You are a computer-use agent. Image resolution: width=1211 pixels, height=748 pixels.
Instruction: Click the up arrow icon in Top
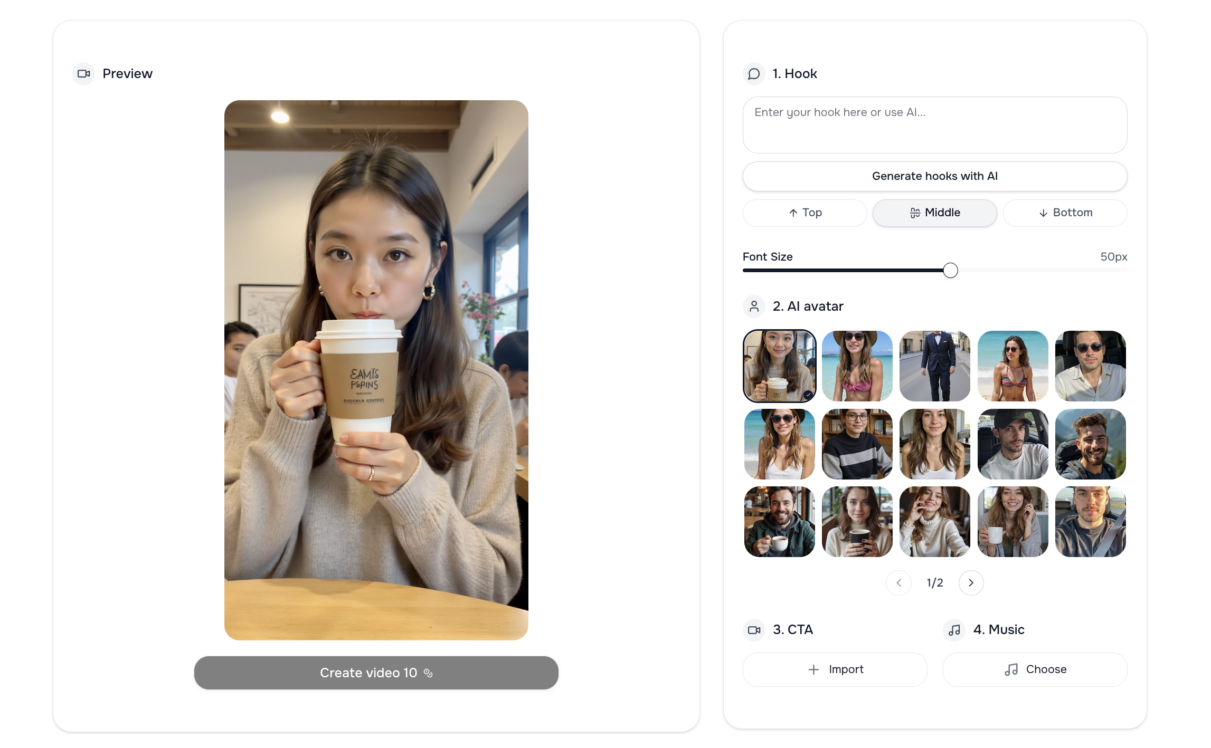793,213
